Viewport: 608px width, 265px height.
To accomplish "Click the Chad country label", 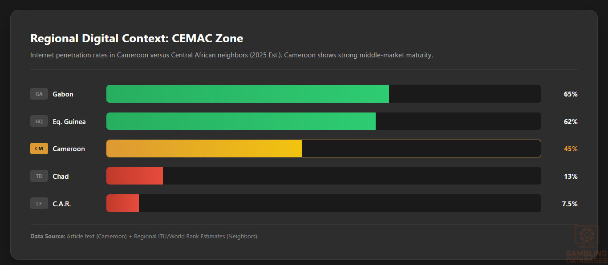I will [x=61, y=177].
